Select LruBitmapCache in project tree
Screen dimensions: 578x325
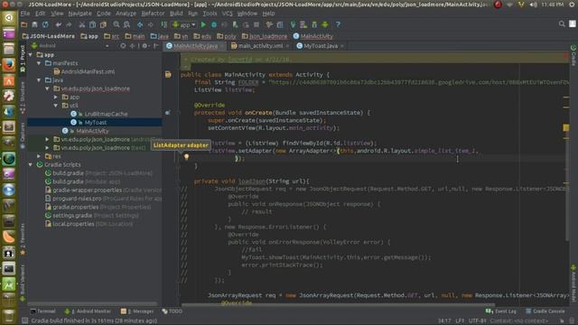(106, 114)
